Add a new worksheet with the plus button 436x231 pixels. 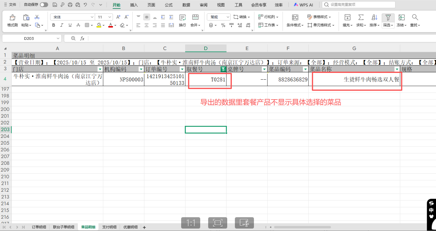click(x=144, y=227)
